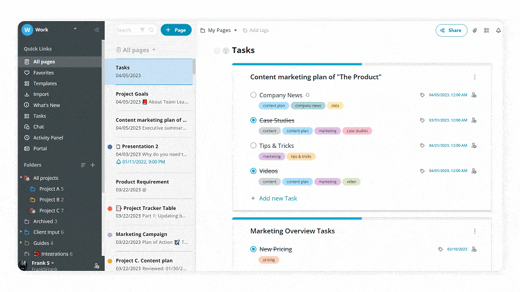Open options menu for Marketing Overview Tasks
This screenshot has height=292, width=520.
(x=475, y=231)
